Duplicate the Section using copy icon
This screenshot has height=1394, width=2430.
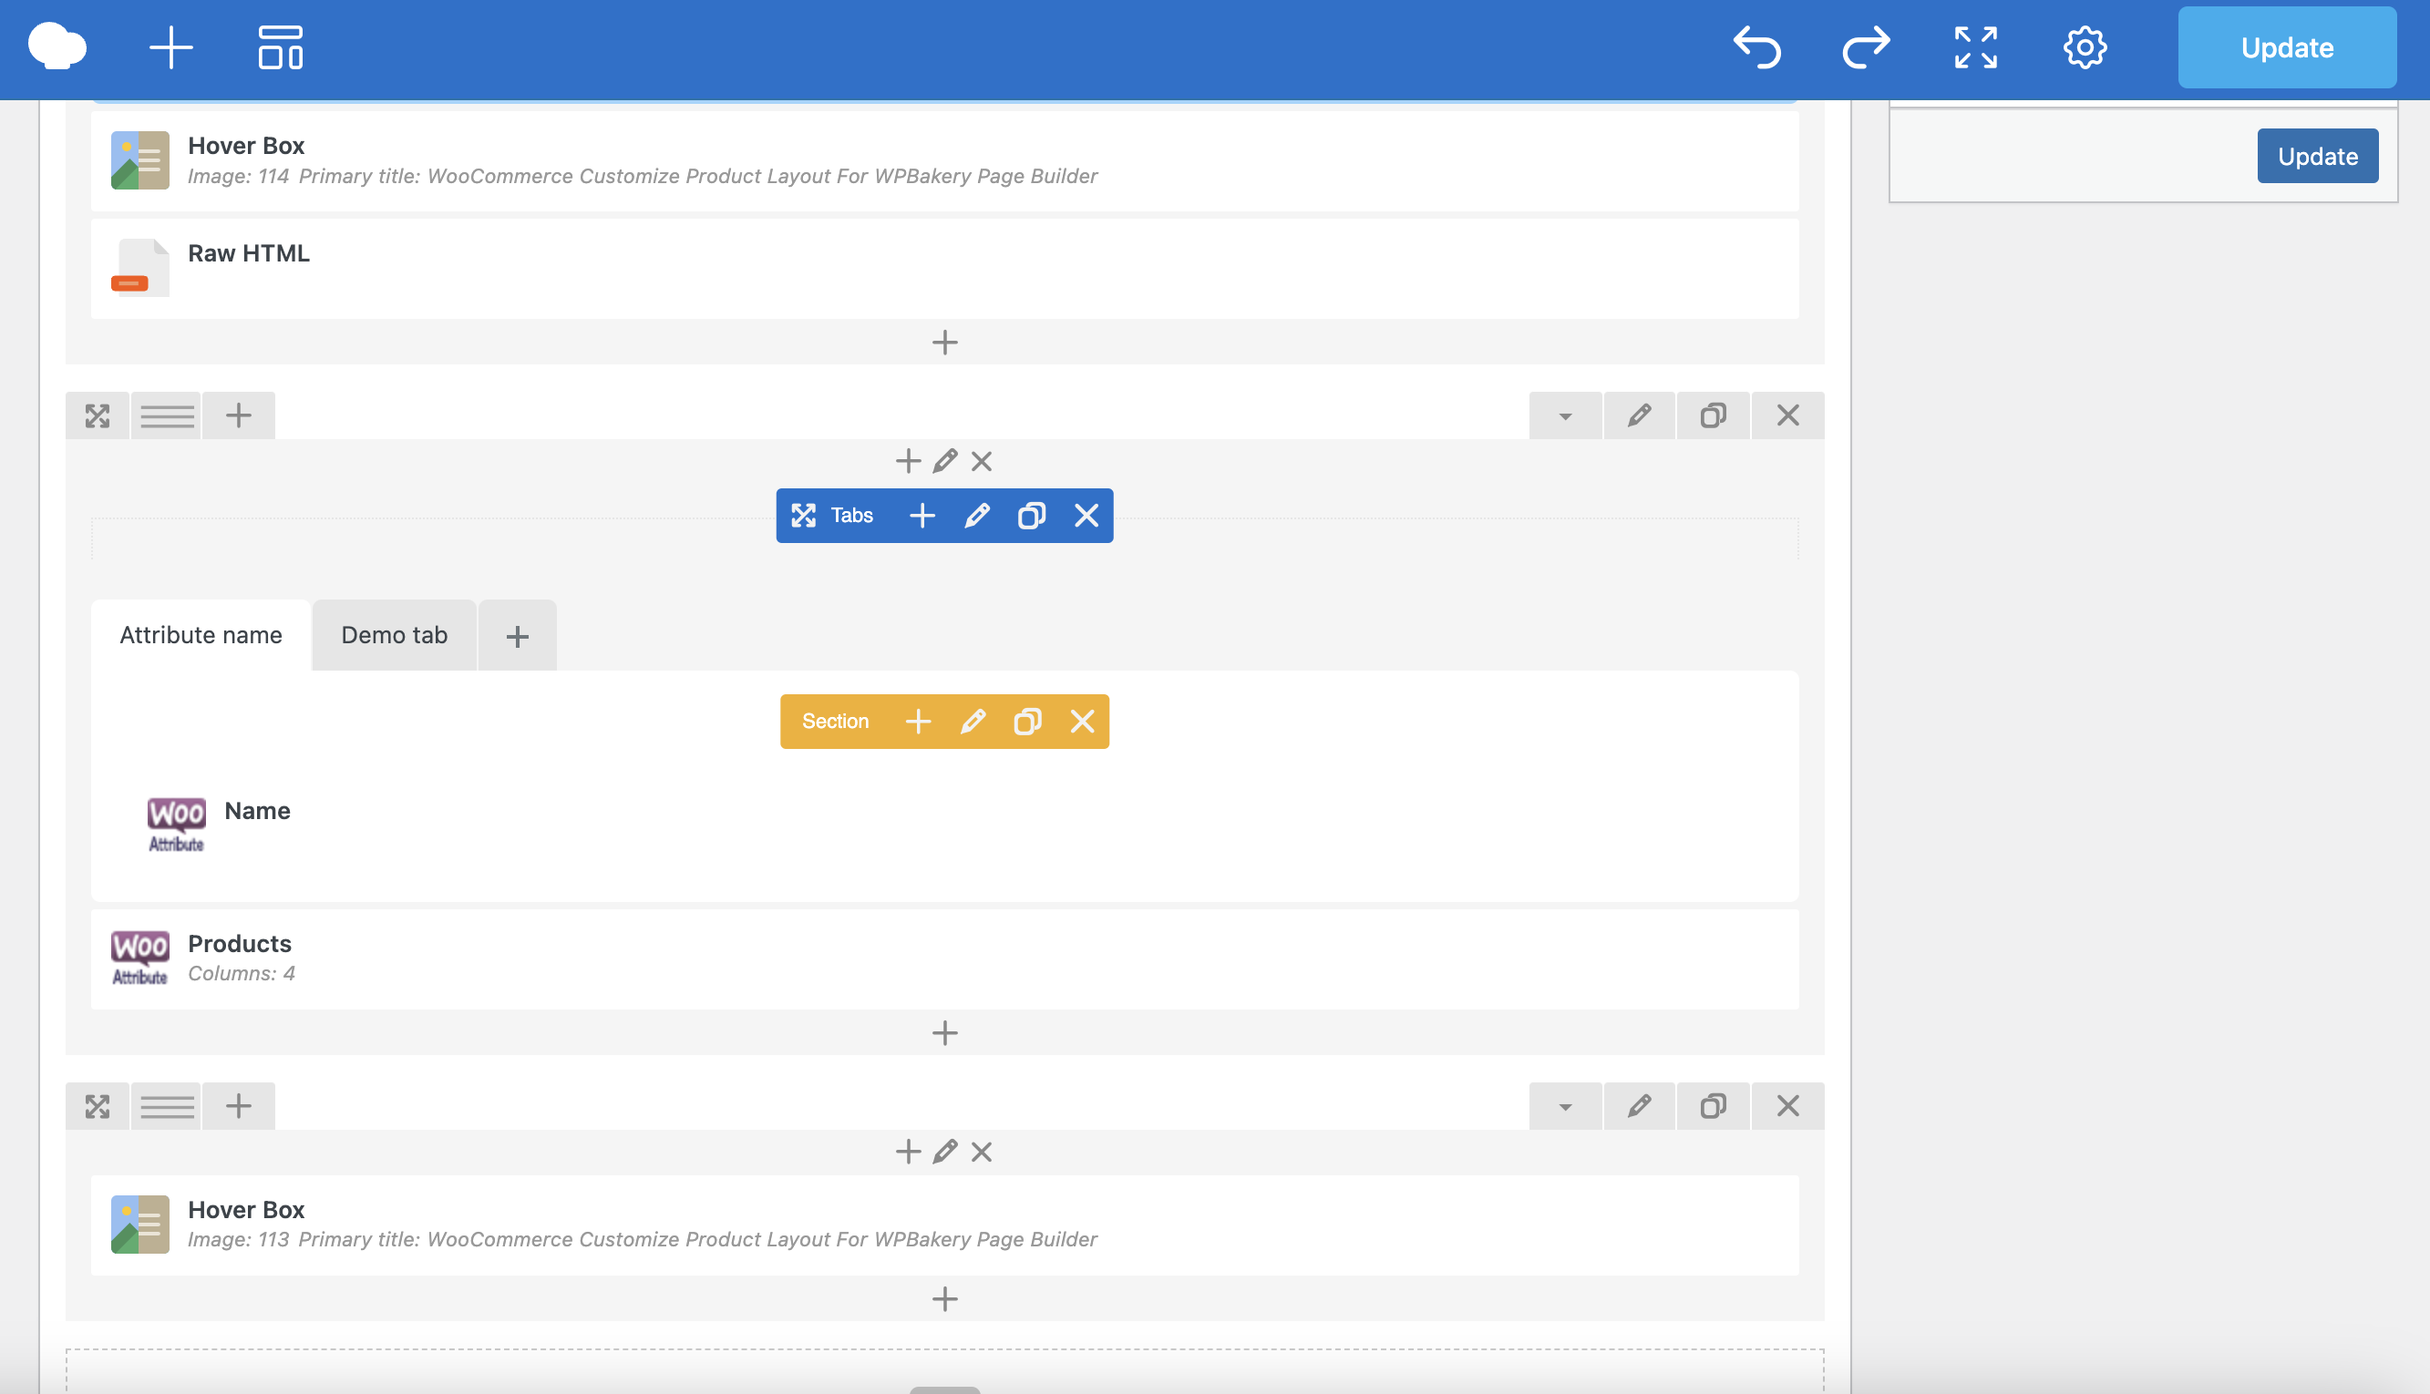pyautogui.click(x=1027, y=722)
